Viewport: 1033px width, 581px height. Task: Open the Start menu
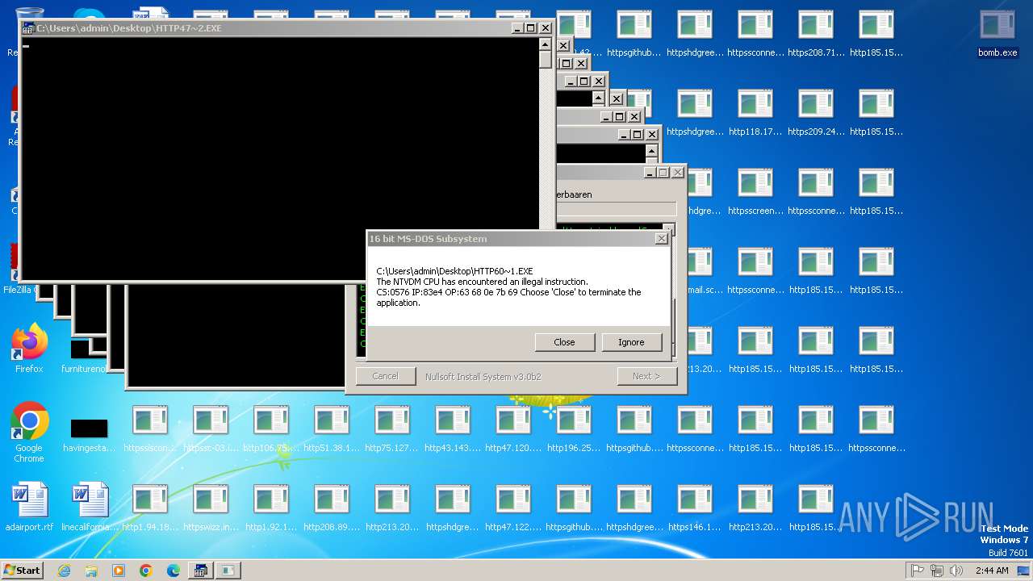[x=22, y=571]
